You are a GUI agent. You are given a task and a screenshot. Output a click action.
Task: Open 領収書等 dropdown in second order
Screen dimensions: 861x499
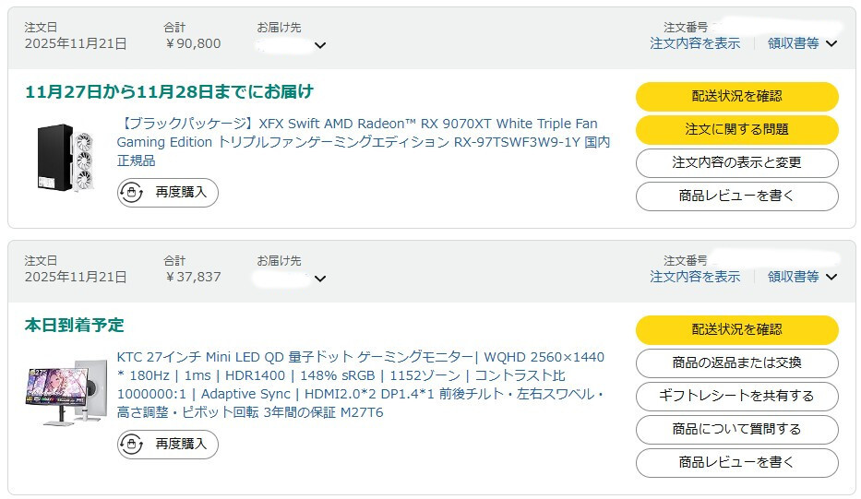tap(802, 277)
